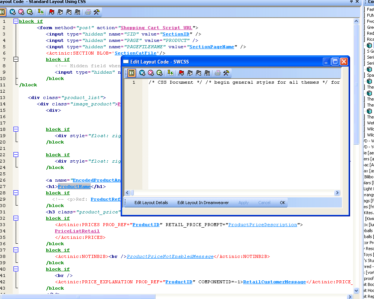Click Edit Layout Details button
This screenshot has height=299, width=374.
(151, 203)
